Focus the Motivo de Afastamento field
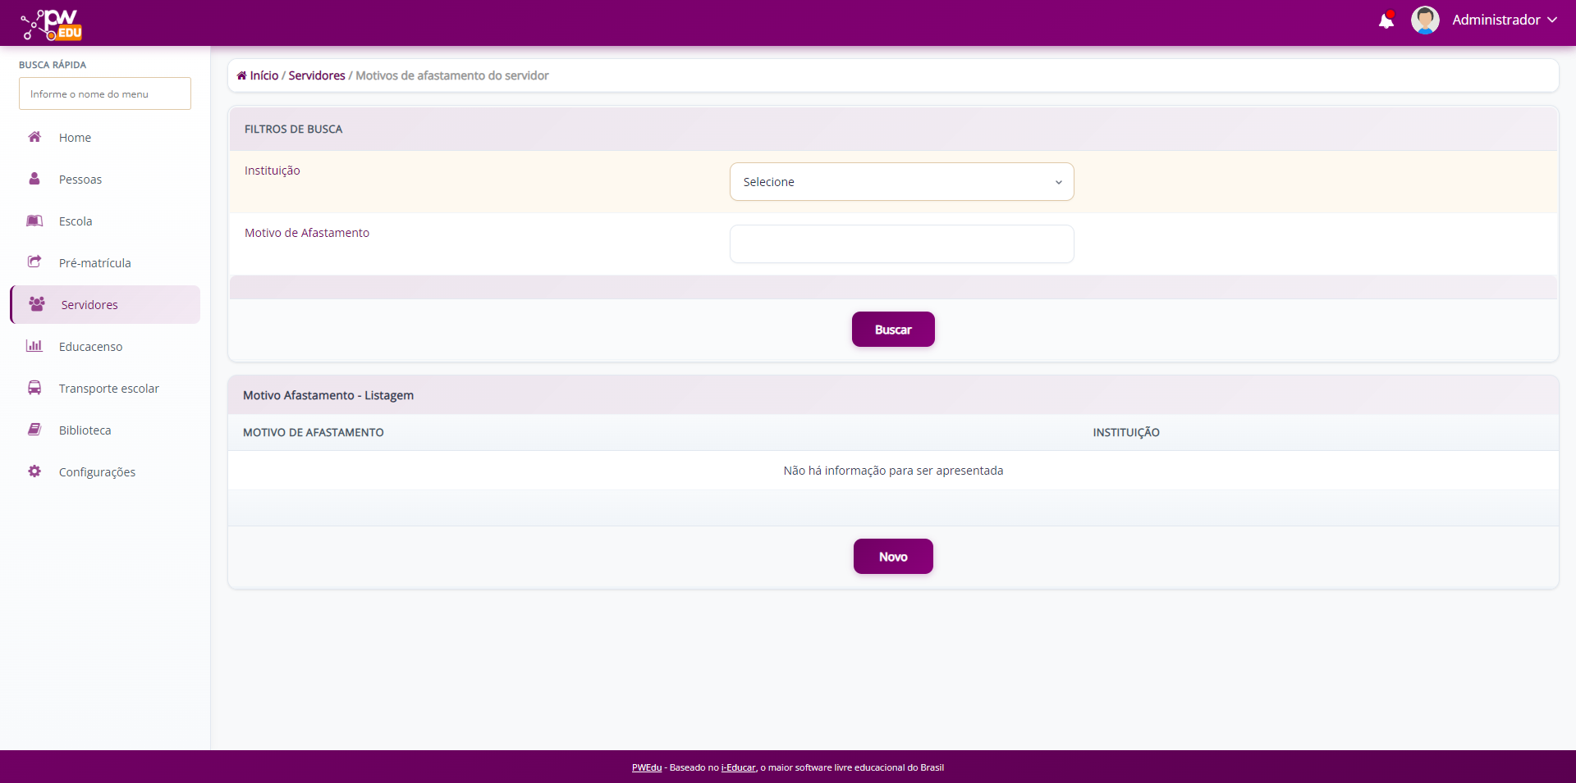This screenshot has height=783, width=1576. click(x=901, y=244)
